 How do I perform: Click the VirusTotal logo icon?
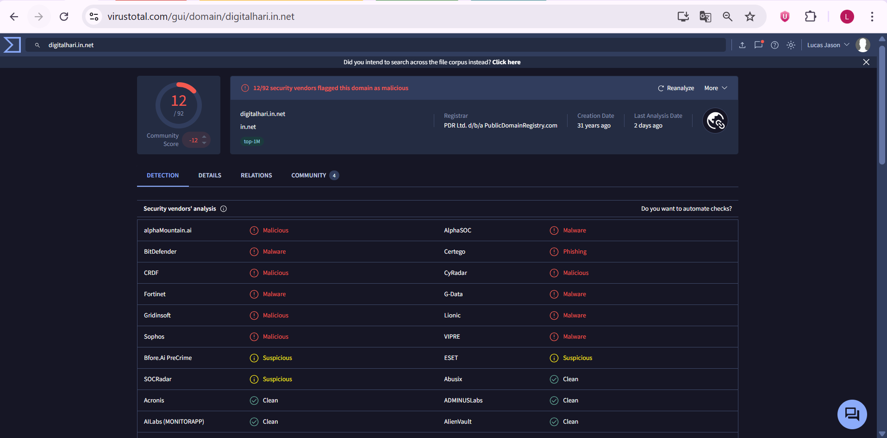pyautogui.click(x=12, y=45)
